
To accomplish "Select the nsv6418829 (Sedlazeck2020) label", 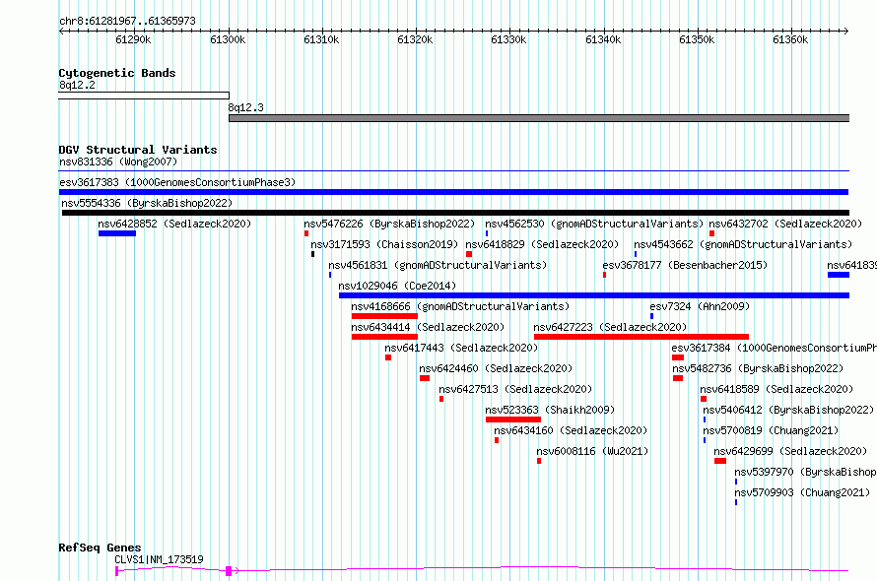I will coord(542,244).
